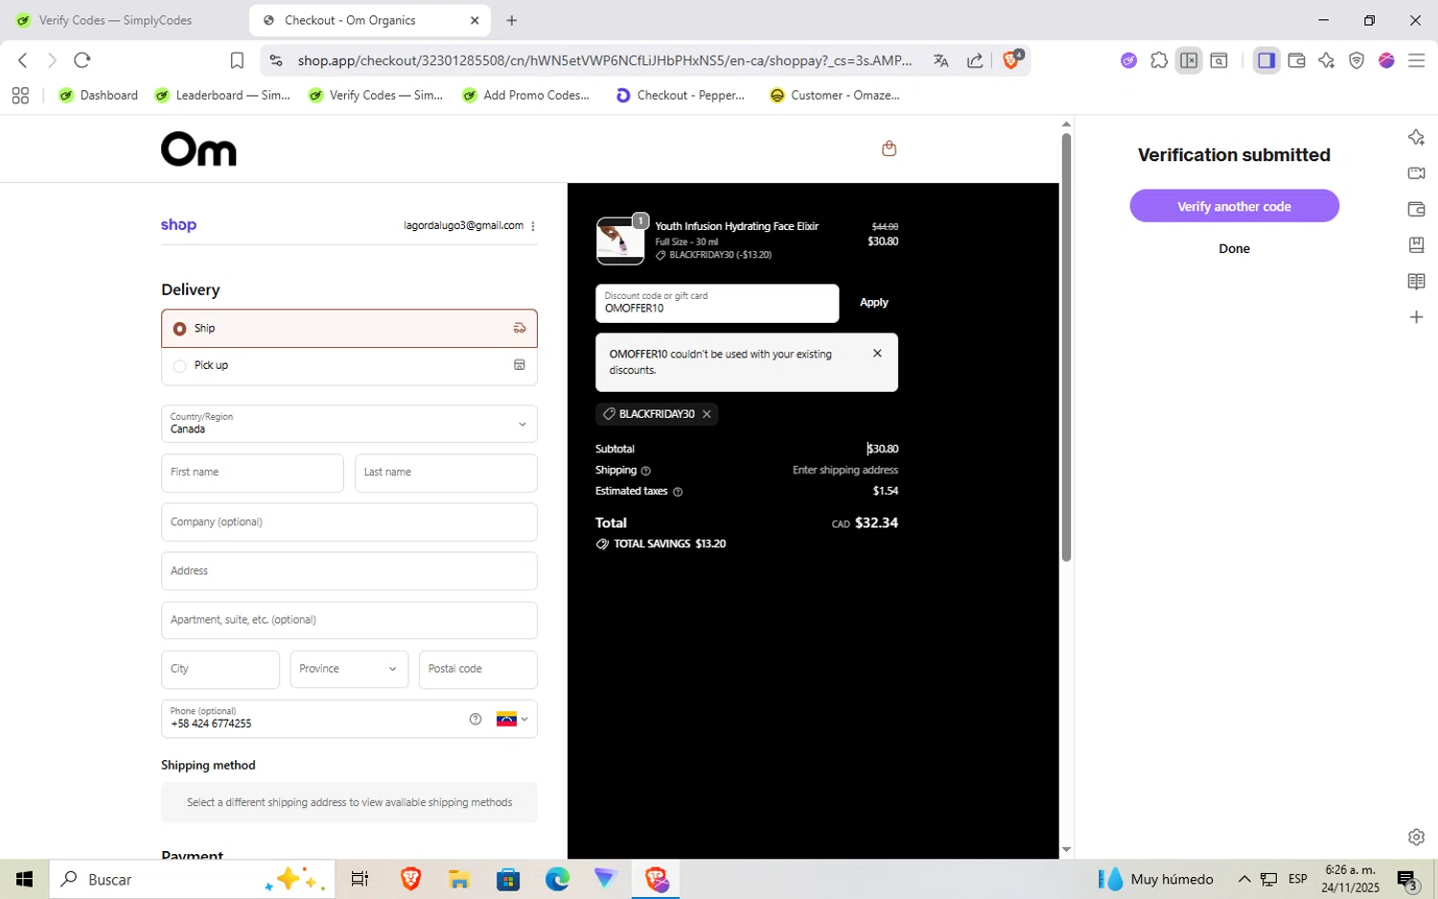Click the phone field help icon
Image resolution: width=1438 pixels, height=899 pixels.
475,719
